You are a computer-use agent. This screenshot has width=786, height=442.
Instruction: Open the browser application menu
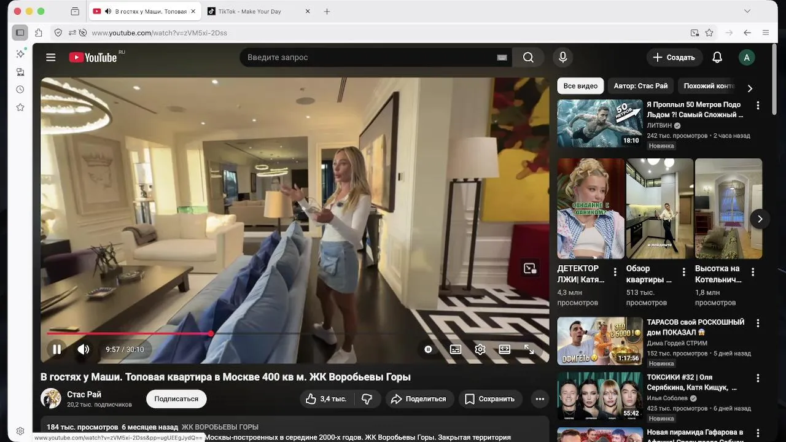pos(766,33)
